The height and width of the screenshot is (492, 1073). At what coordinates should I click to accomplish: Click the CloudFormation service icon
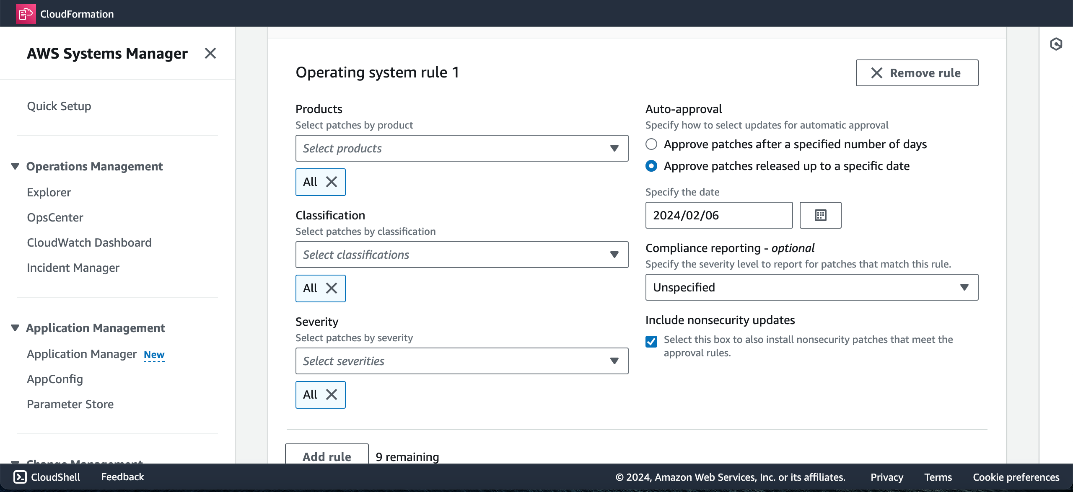click(x=26, y=14)
